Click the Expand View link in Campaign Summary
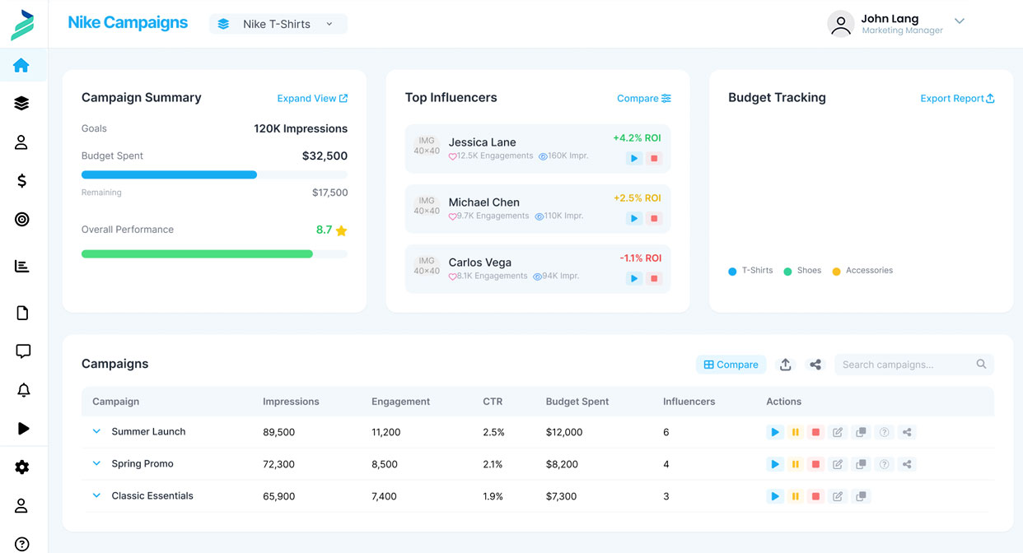 point(312,98)
